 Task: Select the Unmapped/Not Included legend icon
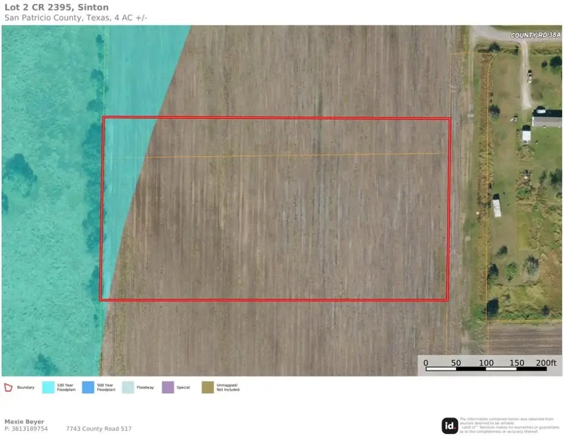point(207,387)
